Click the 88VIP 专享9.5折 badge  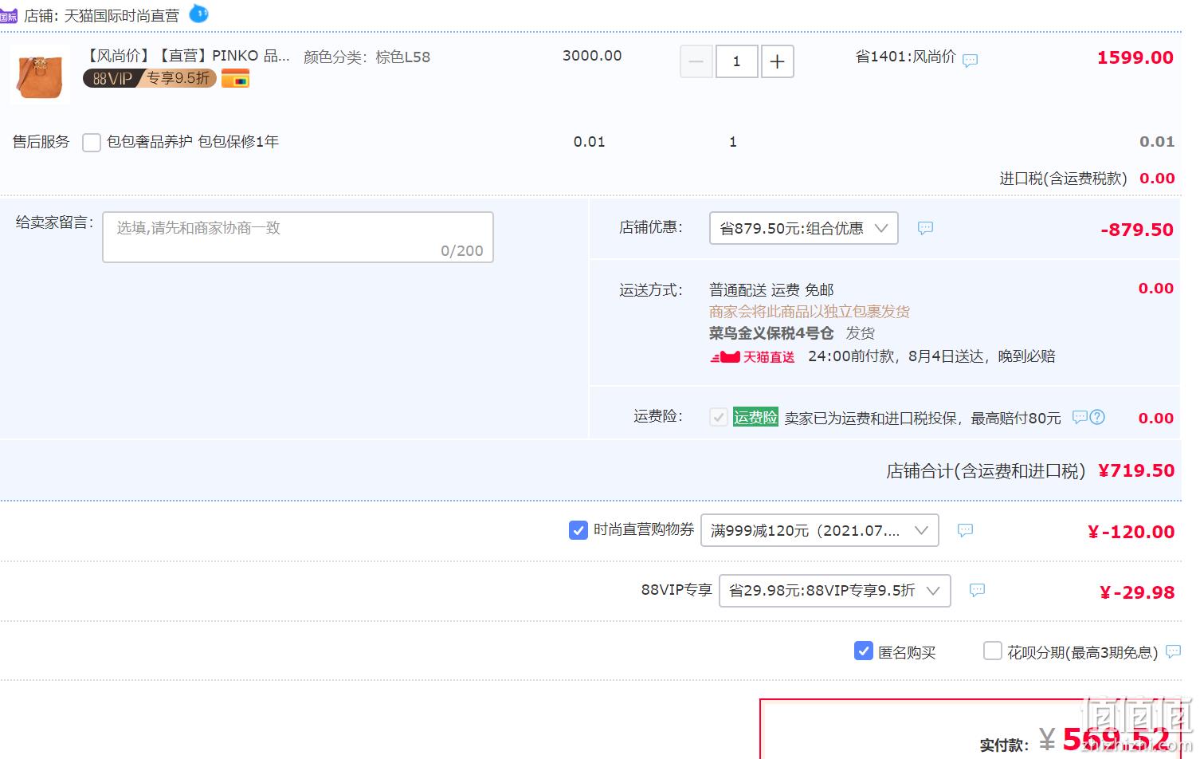click(x=149, y=78)
